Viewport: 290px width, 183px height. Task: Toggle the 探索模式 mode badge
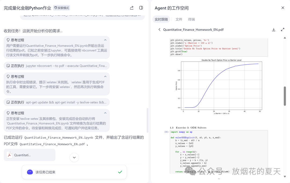tap(61, 8)
